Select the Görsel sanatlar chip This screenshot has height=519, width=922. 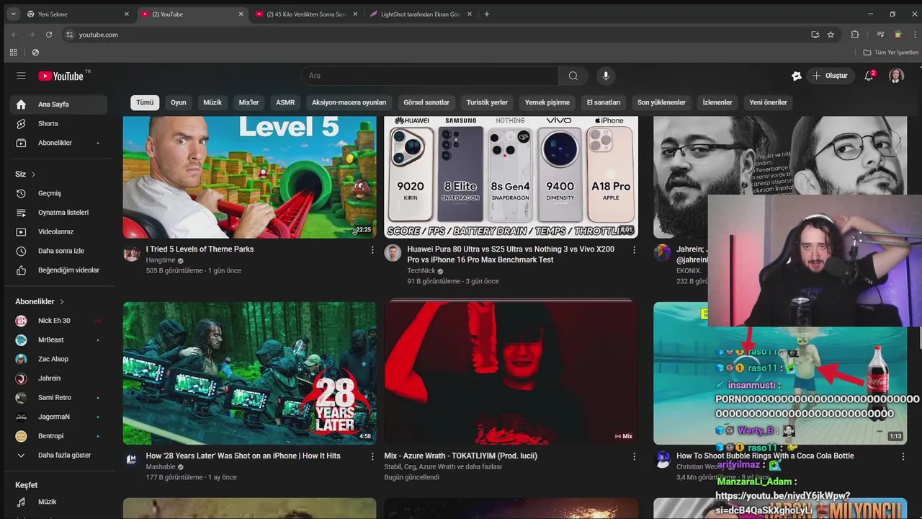tap(426, 102)
